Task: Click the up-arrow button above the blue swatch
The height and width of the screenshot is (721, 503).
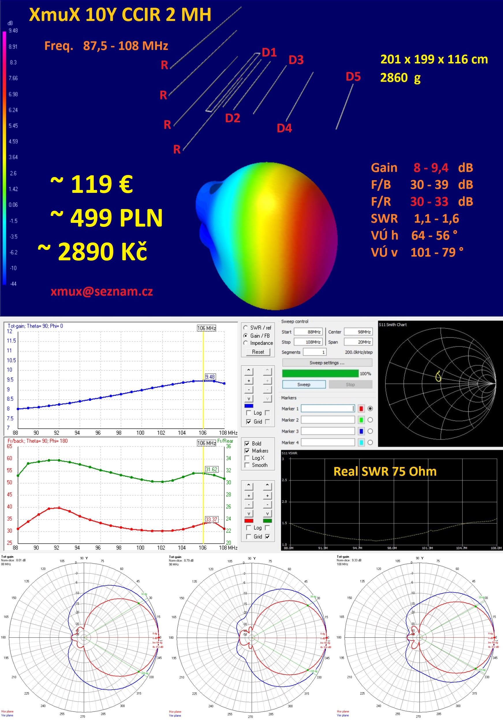Action: (x=249, y=371)
